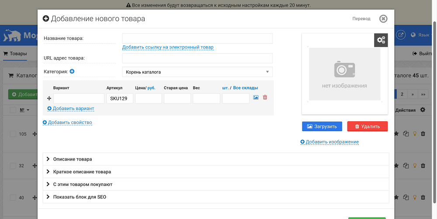Click plus icon next to Категория
This screenshot has height=219, width=437.
click(x=72, y=72)
